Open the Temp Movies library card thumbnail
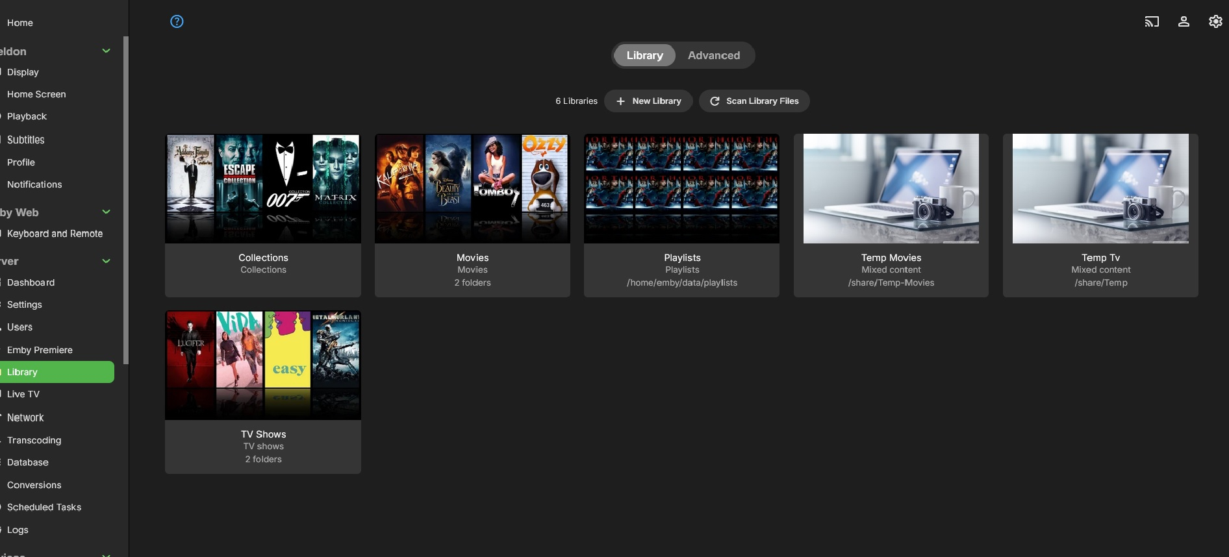Image resolution: width=1229 pixels, height=557 pixels. pos(891,188)
